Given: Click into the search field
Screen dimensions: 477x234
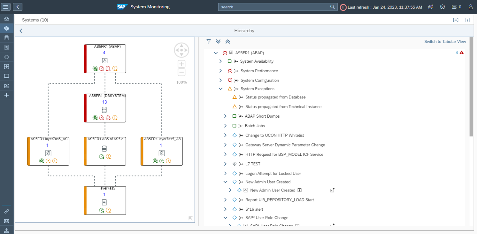Looking at the screenshot, I should 273,7.
